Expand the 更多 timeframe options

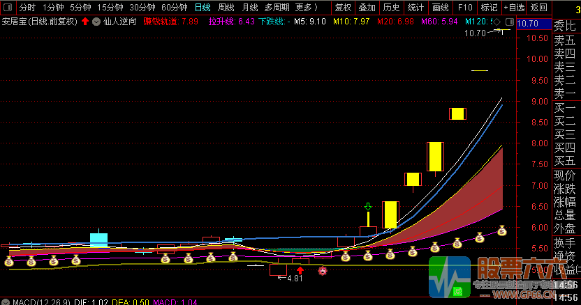tap(307, 8)
